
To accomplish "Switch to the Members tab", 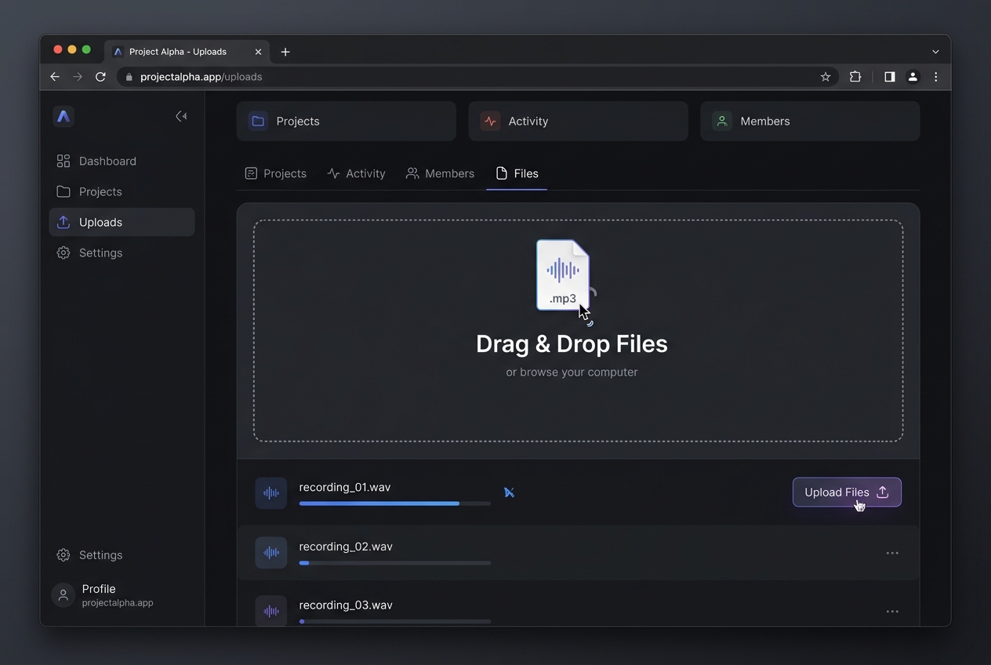I will [x=440, y=173].
